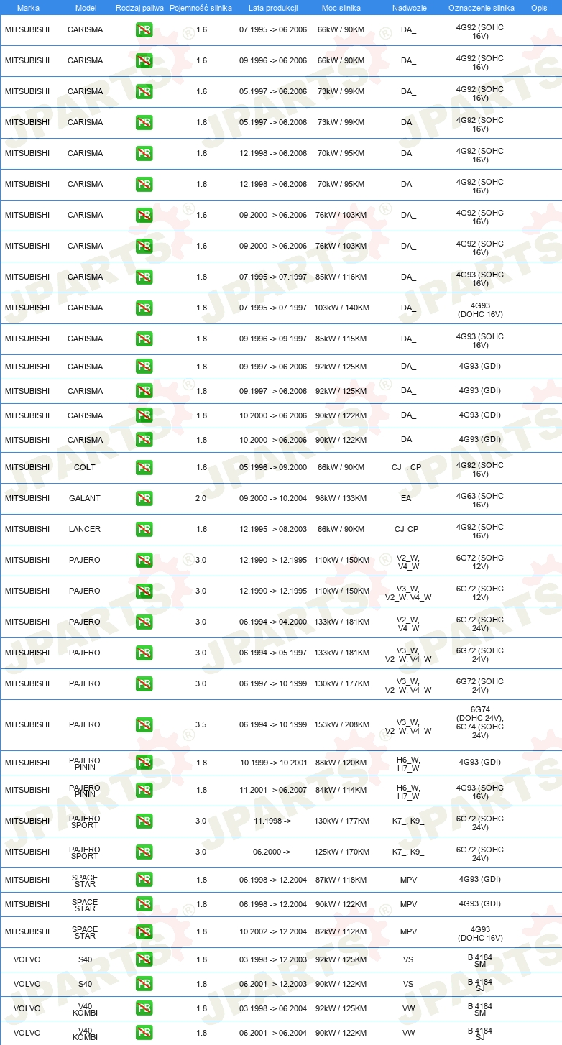Click the 4G63 (SOHC 16V) engine code
The image size is (562, 1045).
pyautogui.click(x=480, y=500)
